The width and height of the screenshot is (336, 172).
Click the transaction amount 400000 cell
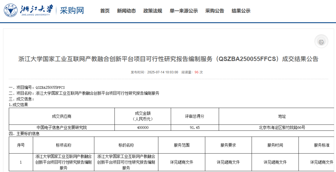pyautogui.click(x=142, y=127)
